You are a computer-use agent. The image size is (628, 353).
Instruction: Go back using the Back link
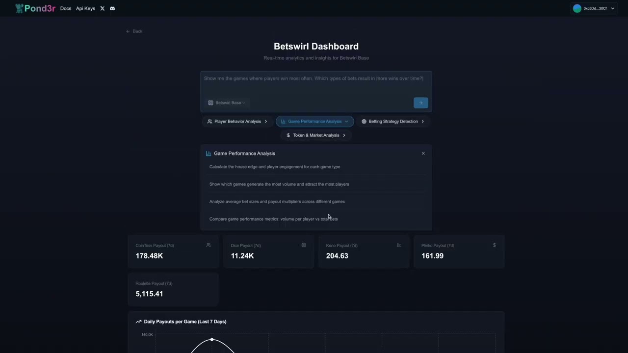point(134,31)
